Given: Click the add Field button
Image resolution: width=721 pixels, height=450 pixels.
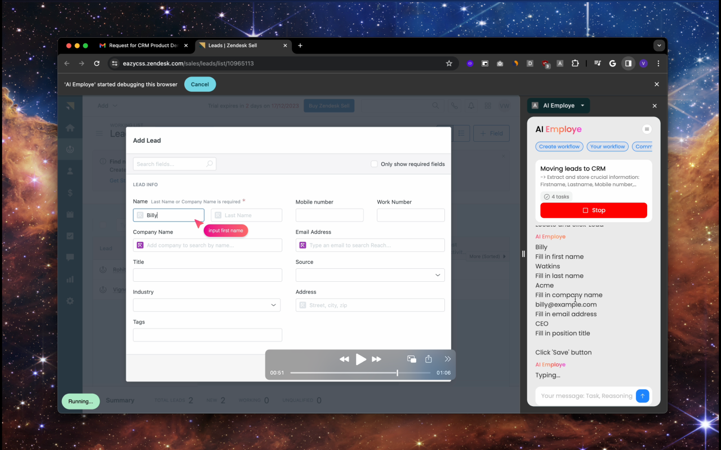Looking at the screenshot, I should click(x=492, y=133).
